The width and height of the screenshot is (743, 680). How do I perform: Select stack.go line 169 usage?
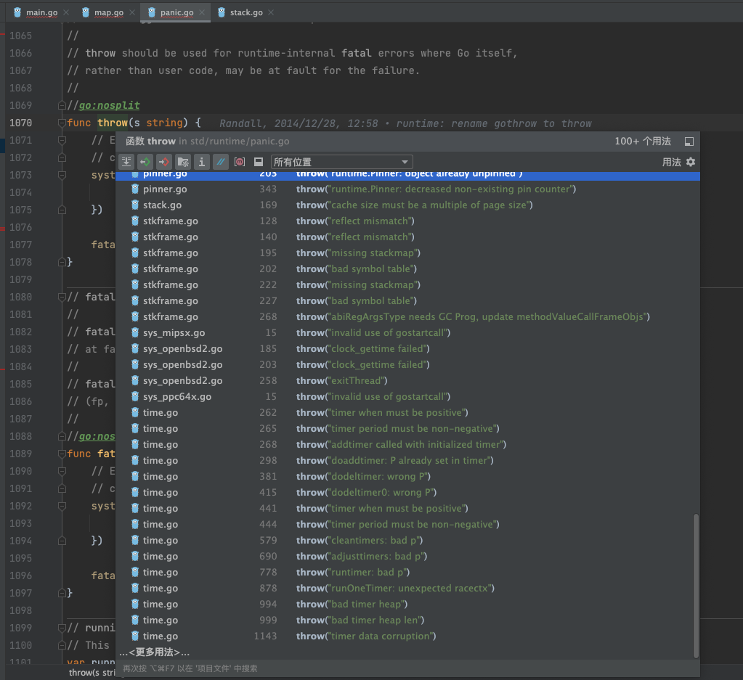pyautogui.click(x=407, y=205)
